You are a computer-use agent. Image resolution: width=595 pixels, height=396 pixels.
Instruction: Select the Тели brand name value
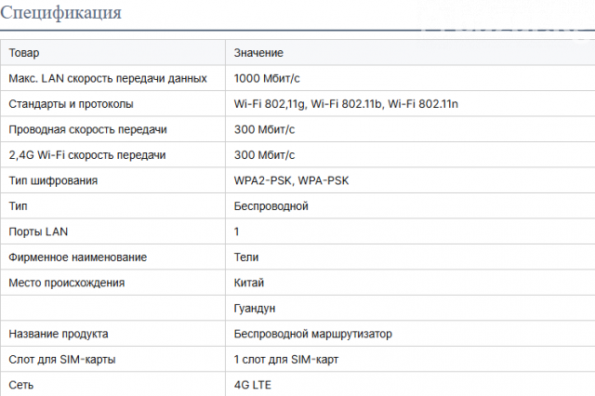[x=246, y=257]
